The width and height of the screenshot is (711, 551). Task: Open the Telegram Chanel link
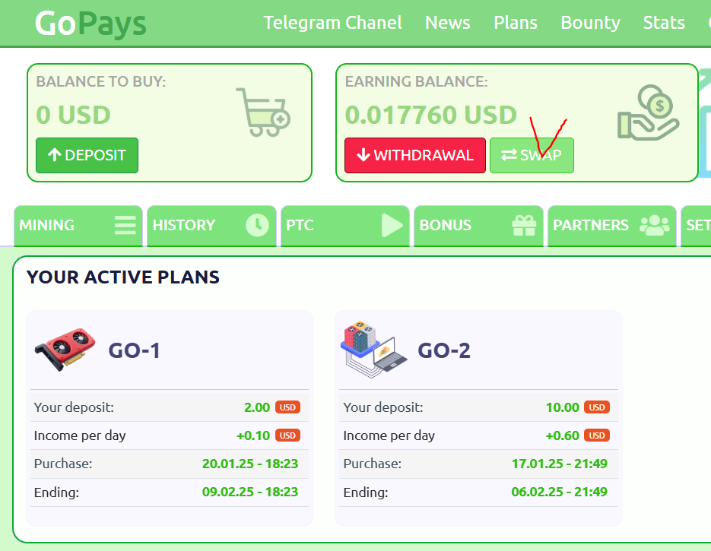point(332,23)
